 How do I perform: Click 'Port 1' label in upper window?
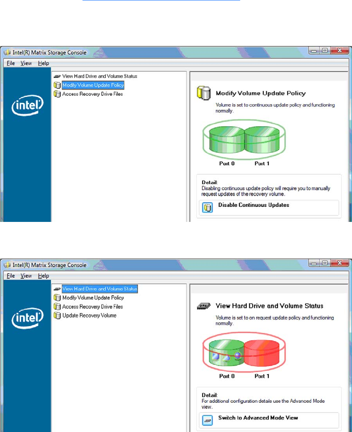[262, 163]
